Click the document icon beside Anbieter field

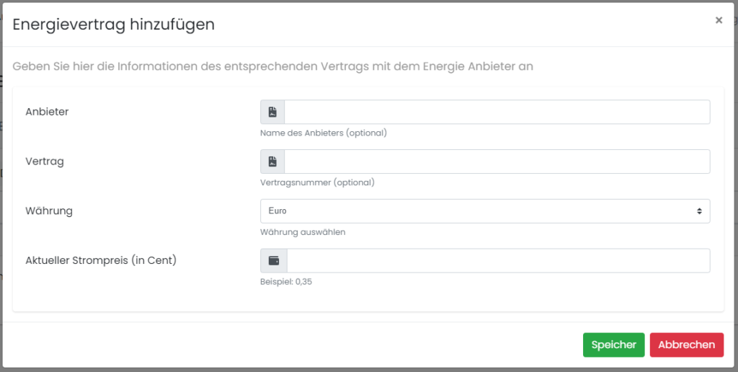click(x=272, y=112)
